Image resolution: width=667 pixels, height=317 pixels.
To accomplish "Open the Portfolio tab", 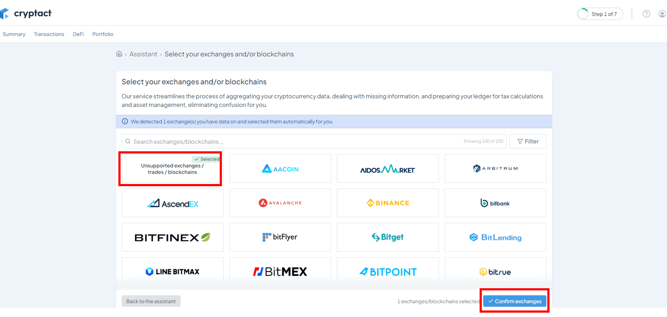I will [103, 34].
